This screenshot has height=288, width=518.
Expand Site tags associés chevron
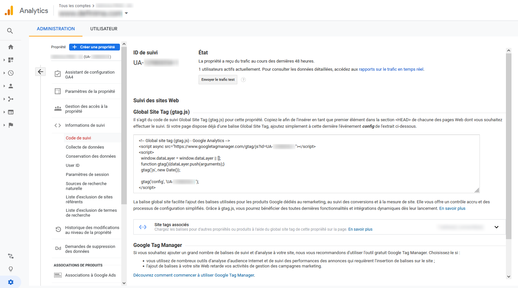tap(496, 227)
